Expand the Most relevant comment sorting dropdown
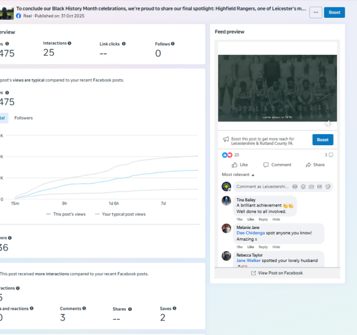Screen dimensions: 357x335 238,175
